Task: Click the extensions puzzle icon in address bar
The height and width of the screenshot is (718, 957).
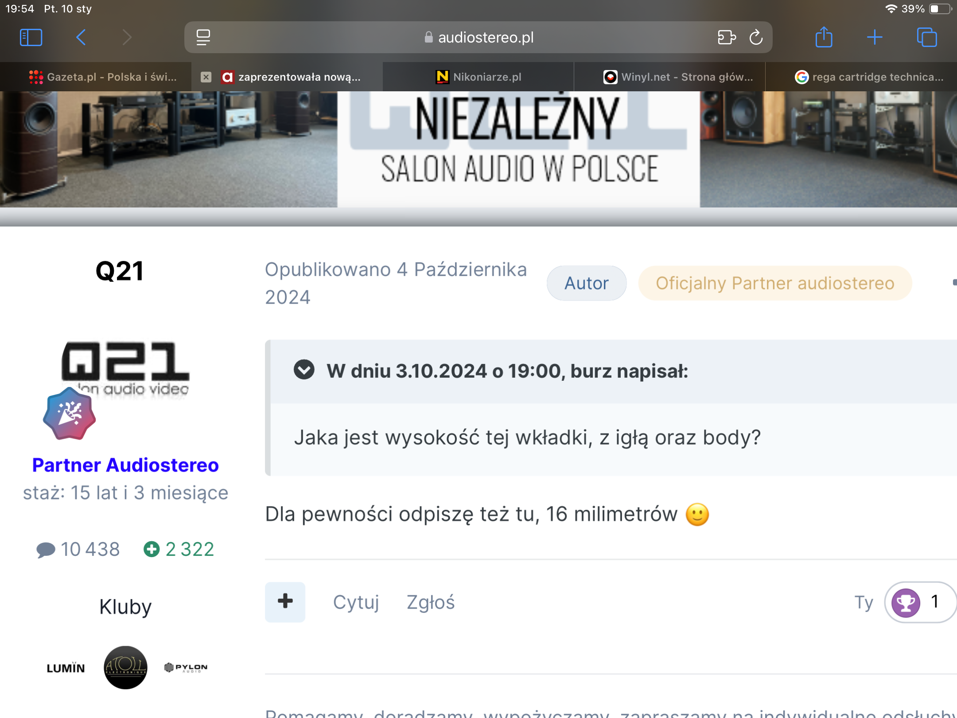Action: (727, 37)
